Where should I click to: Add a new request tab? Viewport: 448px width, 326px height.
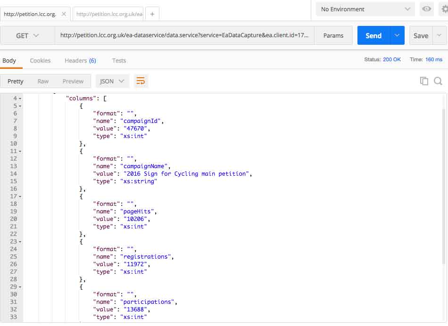pos(152,14)
